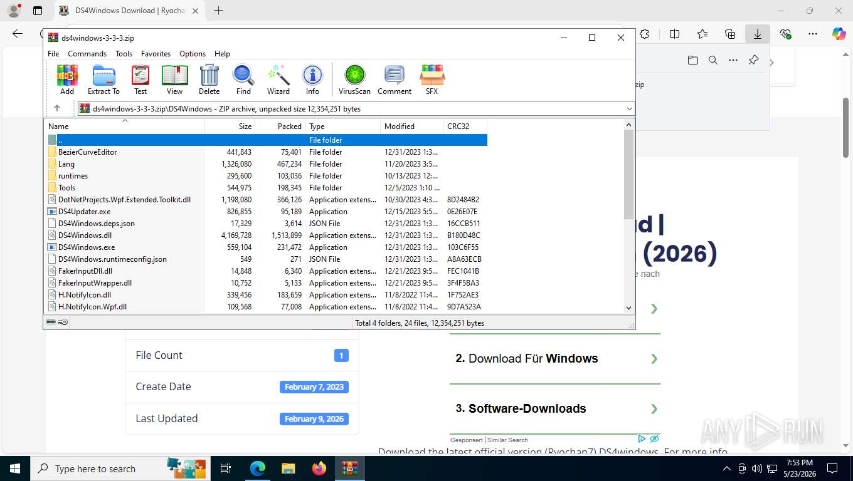Select H.NotifyIcon.dll file
The width and height of the screenshot is (853, 481).
click(x=266, y=295)
